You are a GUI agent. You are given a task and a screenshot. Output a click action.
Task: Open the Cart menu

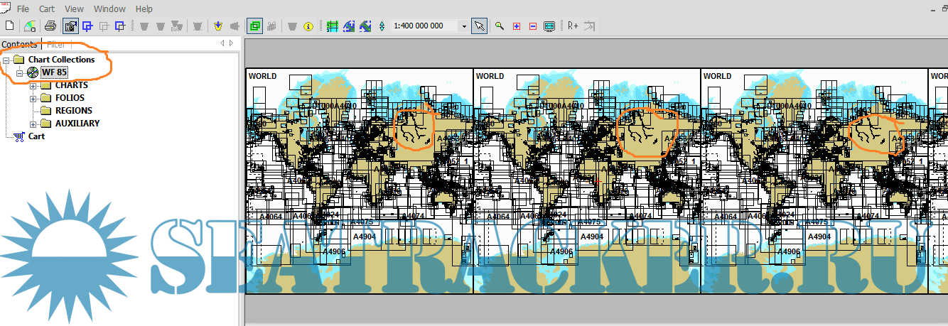click(47, 9)
